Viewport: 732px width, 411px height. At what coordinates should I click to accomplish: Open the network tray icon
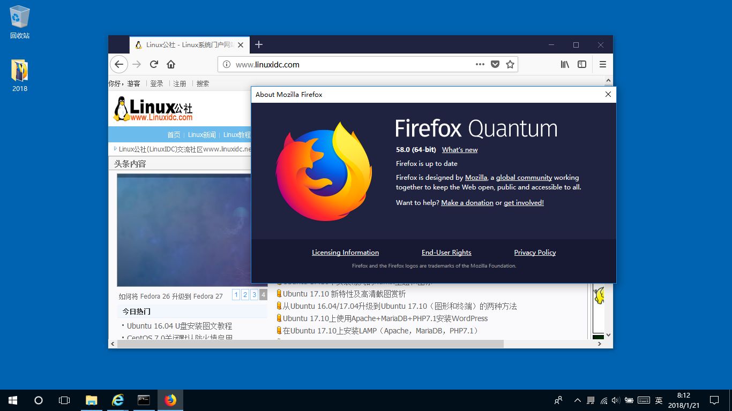(604, 400)
